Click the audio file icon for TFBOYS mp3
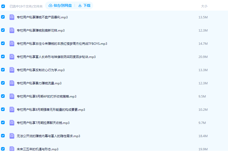The width and height of the screenshot is (228, 155). [x=12, y=44]
